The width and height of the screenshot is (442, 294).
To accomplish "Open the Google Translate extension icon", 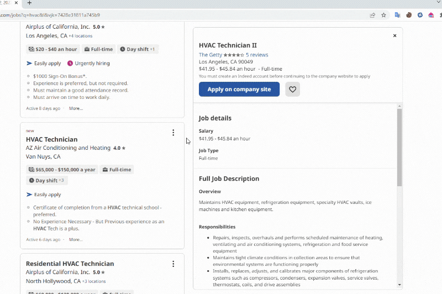I will [x=398, y=15].
